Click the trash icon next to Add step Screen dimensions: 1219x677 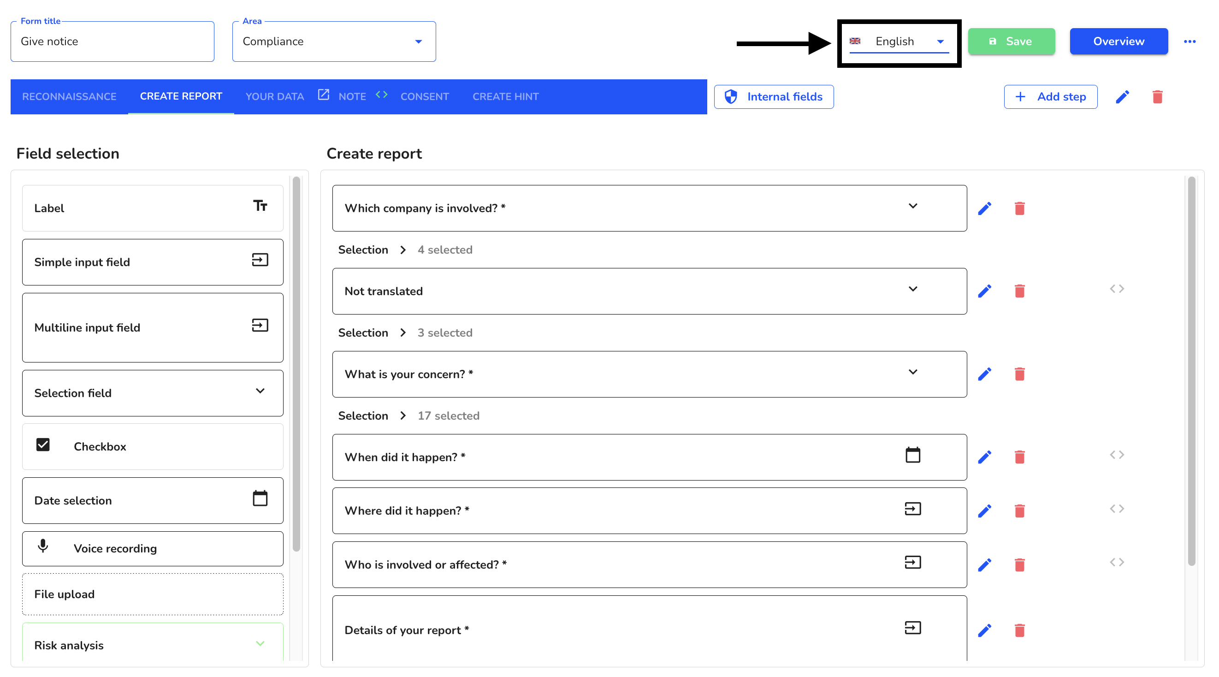point(1157,96)
